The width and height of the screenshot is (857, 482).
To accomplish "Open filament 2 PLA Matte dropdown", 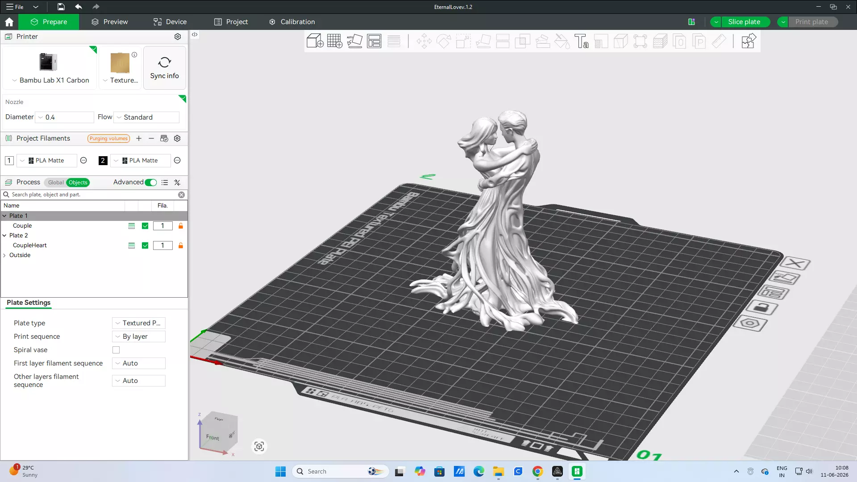I will coord(140,160).
